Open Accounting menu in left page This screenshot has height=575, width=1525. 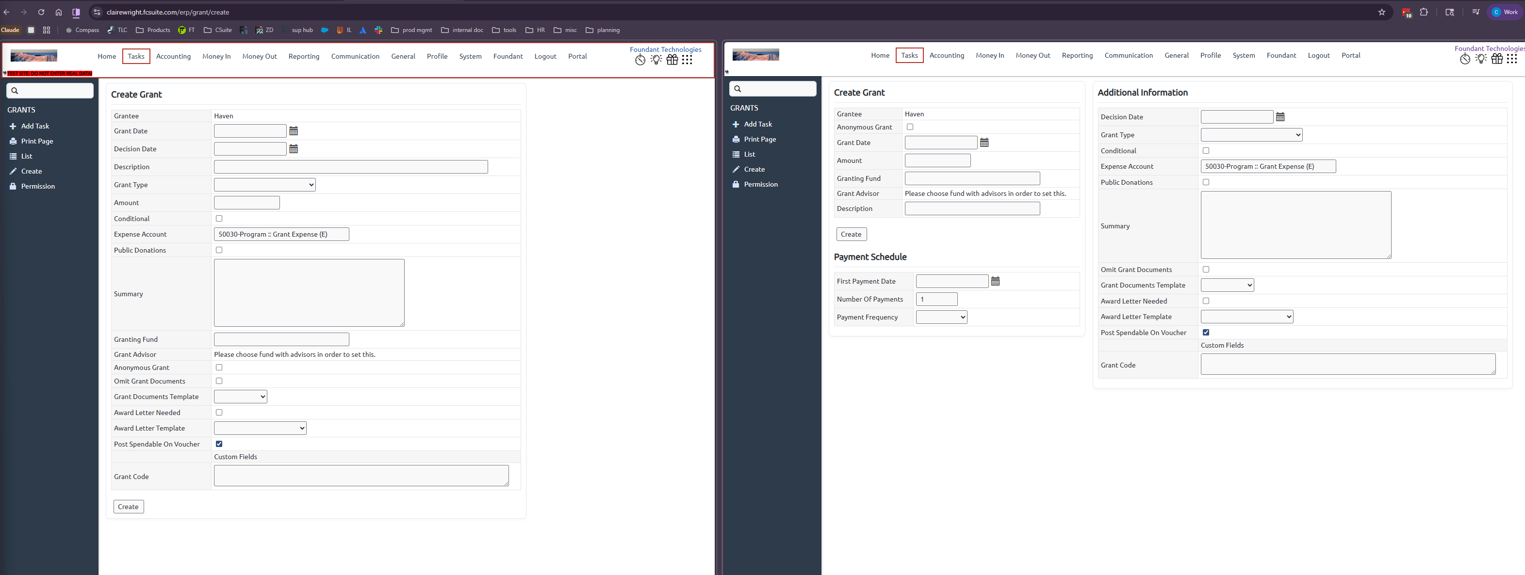tap(173, 56)
